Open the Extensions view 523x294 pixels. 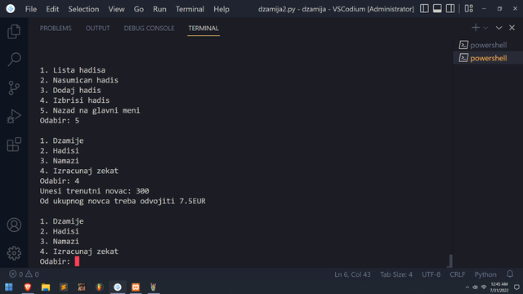pos(14,145)
